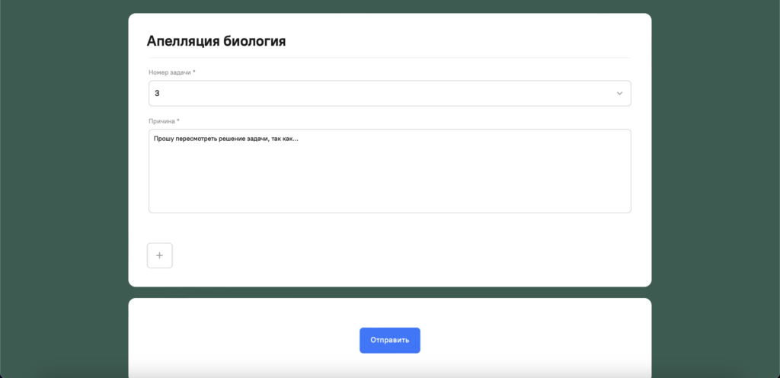Click the selected value '3' in the dropdown
Viewport: 780px width, 378px height.
(x=157, y=94)
